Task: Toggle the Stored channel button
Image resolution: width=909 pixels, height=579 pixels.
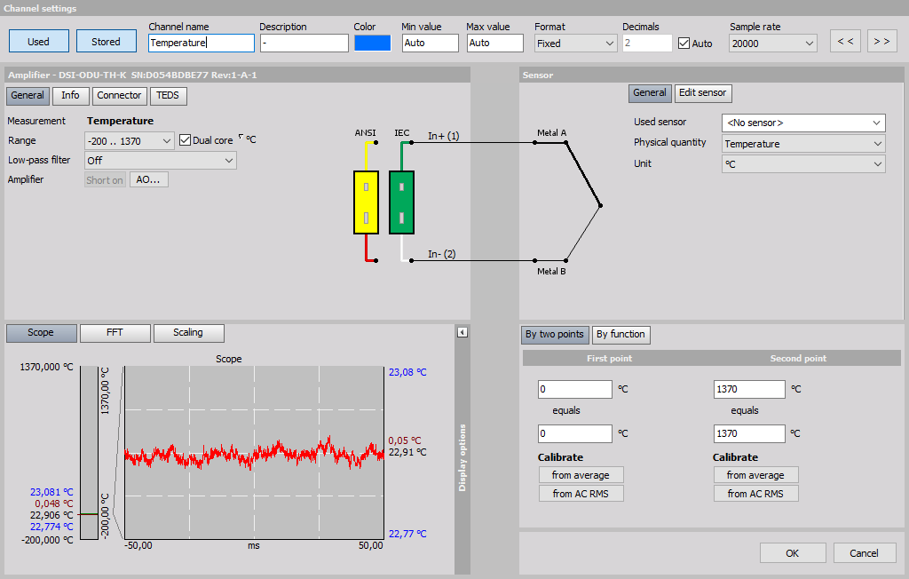Action: pos(107,42)
